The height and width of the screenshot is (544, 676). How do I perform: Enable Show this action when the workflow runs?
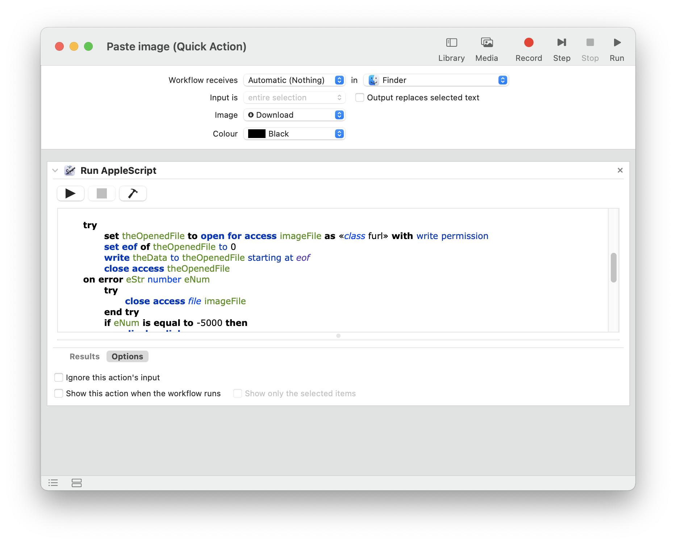pyautogui.click(x=59, y=393)
